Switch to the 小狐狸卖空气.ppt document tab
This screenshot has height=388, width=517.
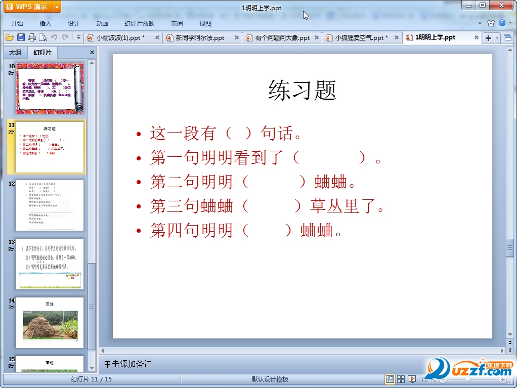[x=361, y=38]
